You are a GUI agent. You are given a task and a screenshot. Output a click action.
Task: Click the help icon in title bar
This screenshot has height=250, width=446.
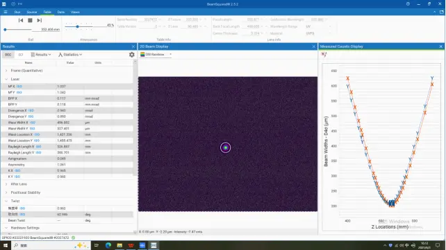click(x=408, y=4)
